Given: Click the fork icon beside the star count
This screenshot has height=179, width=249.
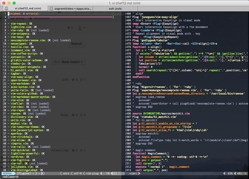Looking at the screenshot, I should point(82,79).
